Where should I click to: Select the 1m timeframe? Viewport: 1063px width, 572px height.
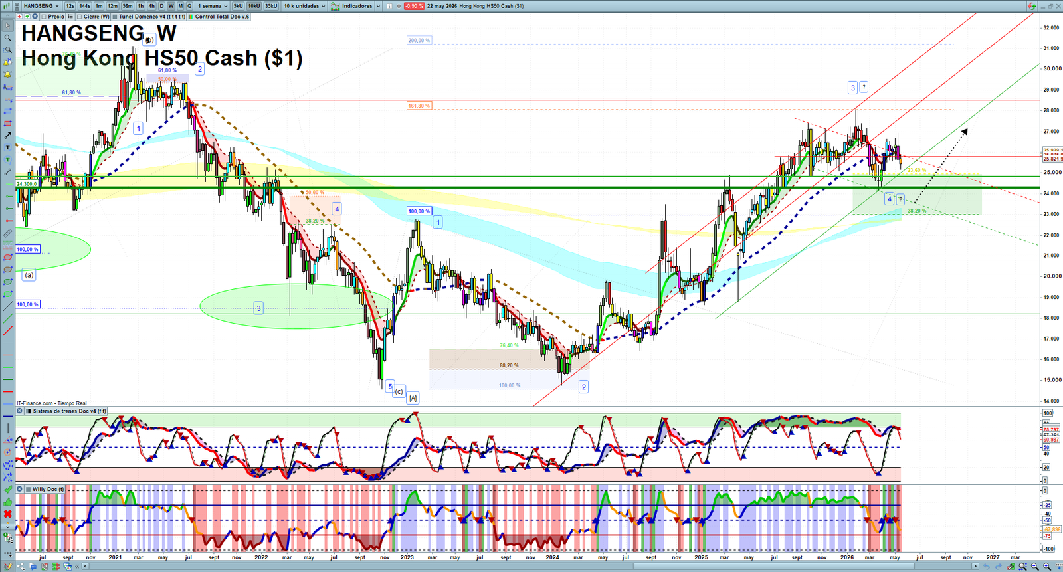[x=99, y=6]
